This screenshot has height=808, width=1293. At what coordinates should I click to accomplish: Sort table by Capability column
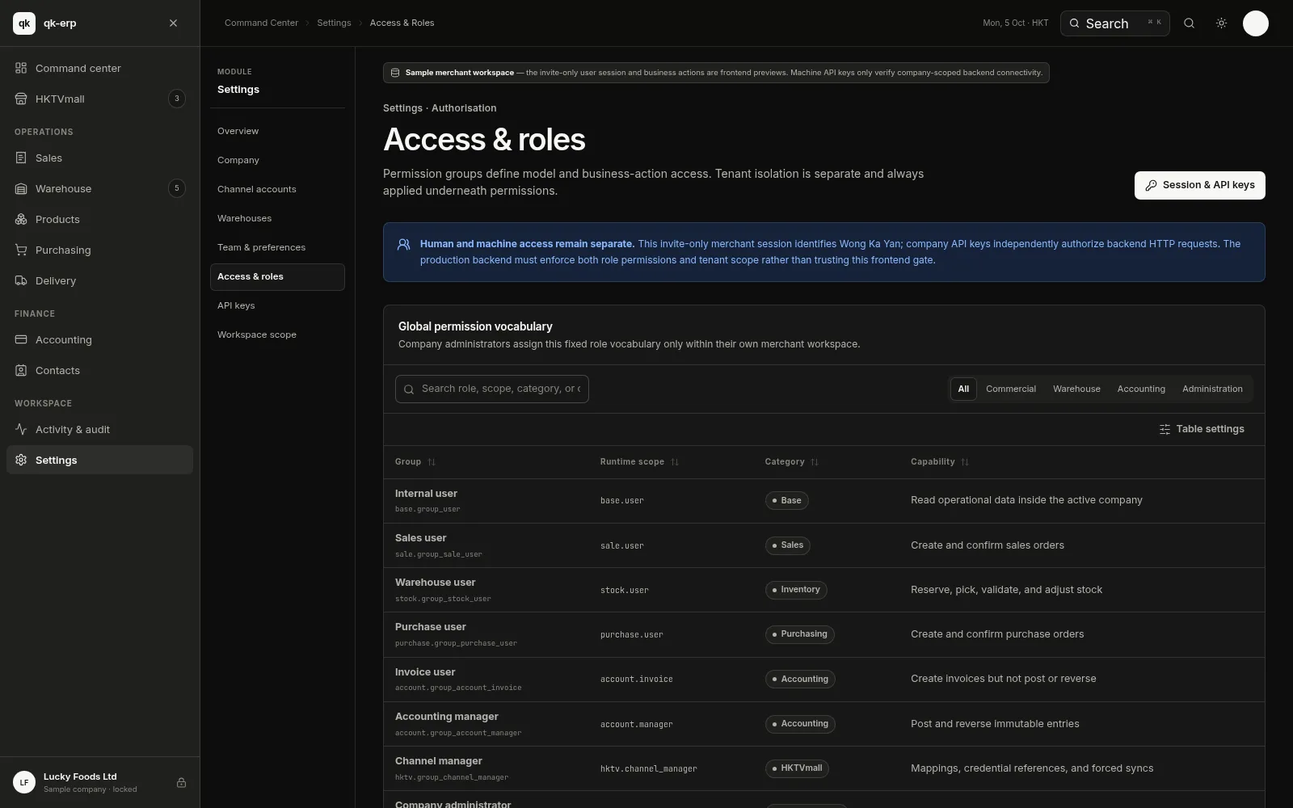(940, 462)
